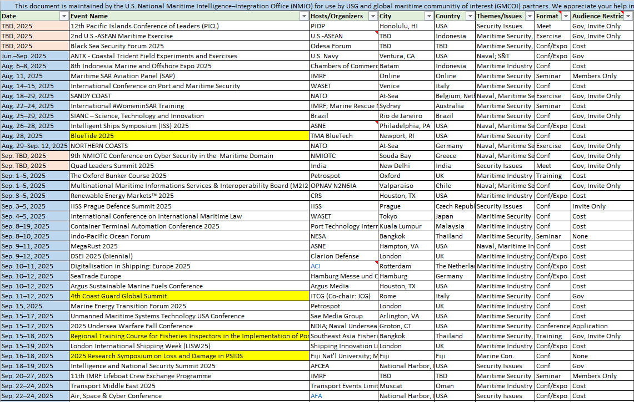The width and height of the screenshot is (634, 402).
Task: Open the AFA hyperlink in Hosts column
Action: pyautogui.click(x=316, y=396)
